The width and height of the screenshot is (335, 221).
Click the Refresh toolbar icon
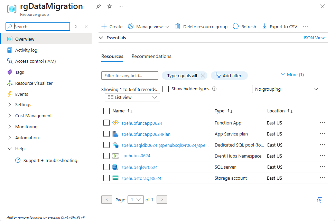pyautogui.click(x=236, y=27)
